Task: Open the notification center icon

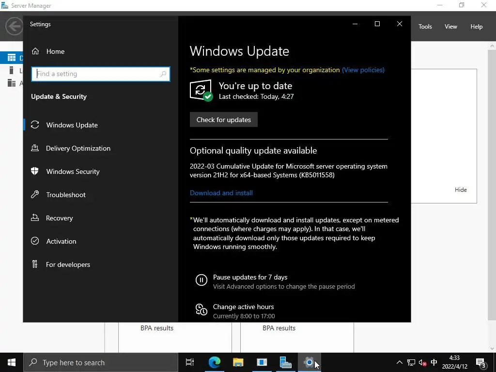Action: pos(481,362)
